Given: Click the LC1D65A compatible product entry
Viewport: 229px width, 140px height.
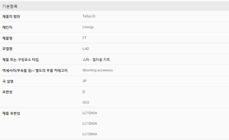Looking at the screenshot, I should coord(90,134).
